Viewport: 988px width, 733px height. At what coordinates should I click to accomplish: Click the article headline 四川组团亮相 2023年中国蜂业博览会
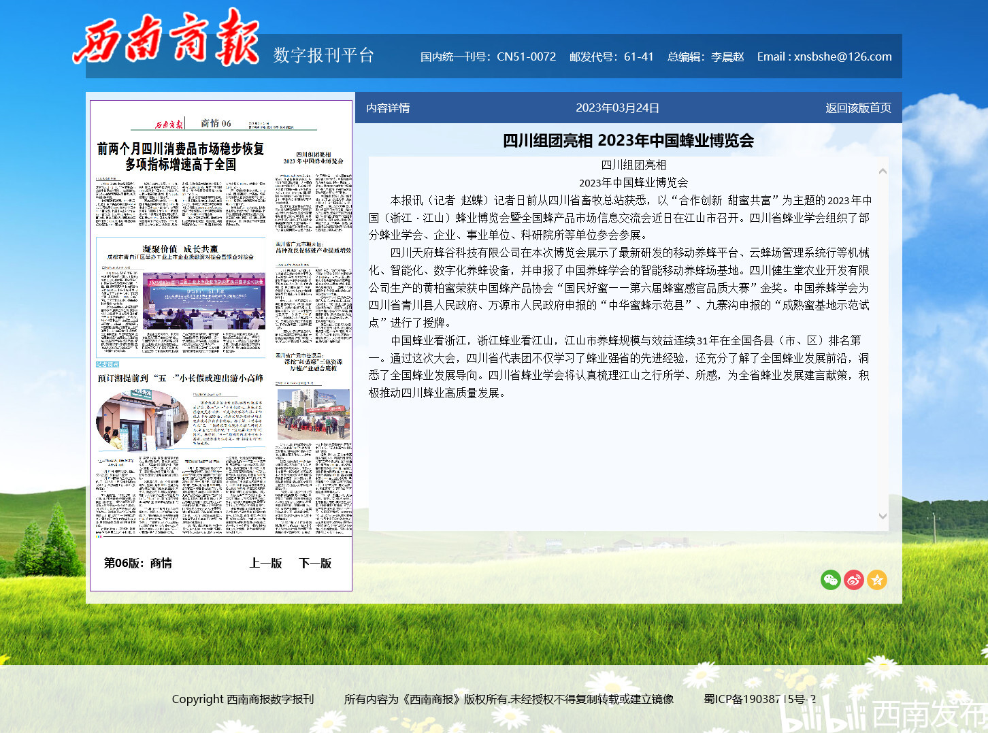pyautogui.click(x=629, y=141)
